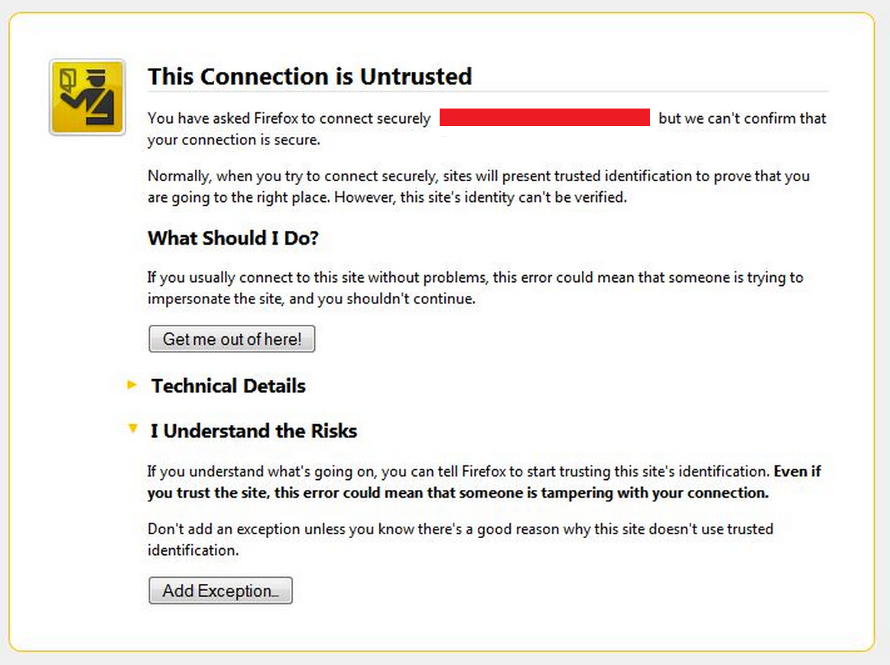Image resolution: width=890 pixels, height=665 pixels.
Task: Click the red redacted site address bar
Action: point(544,118)
